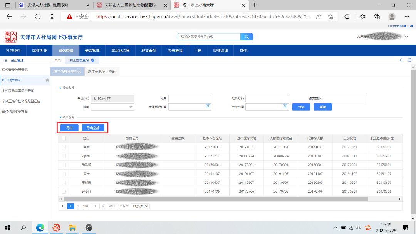Screen dimensions: 416x234
Task: Open the calendar picker for 参保起始时间
Action: pyautogui.click(x=208, y=106)
